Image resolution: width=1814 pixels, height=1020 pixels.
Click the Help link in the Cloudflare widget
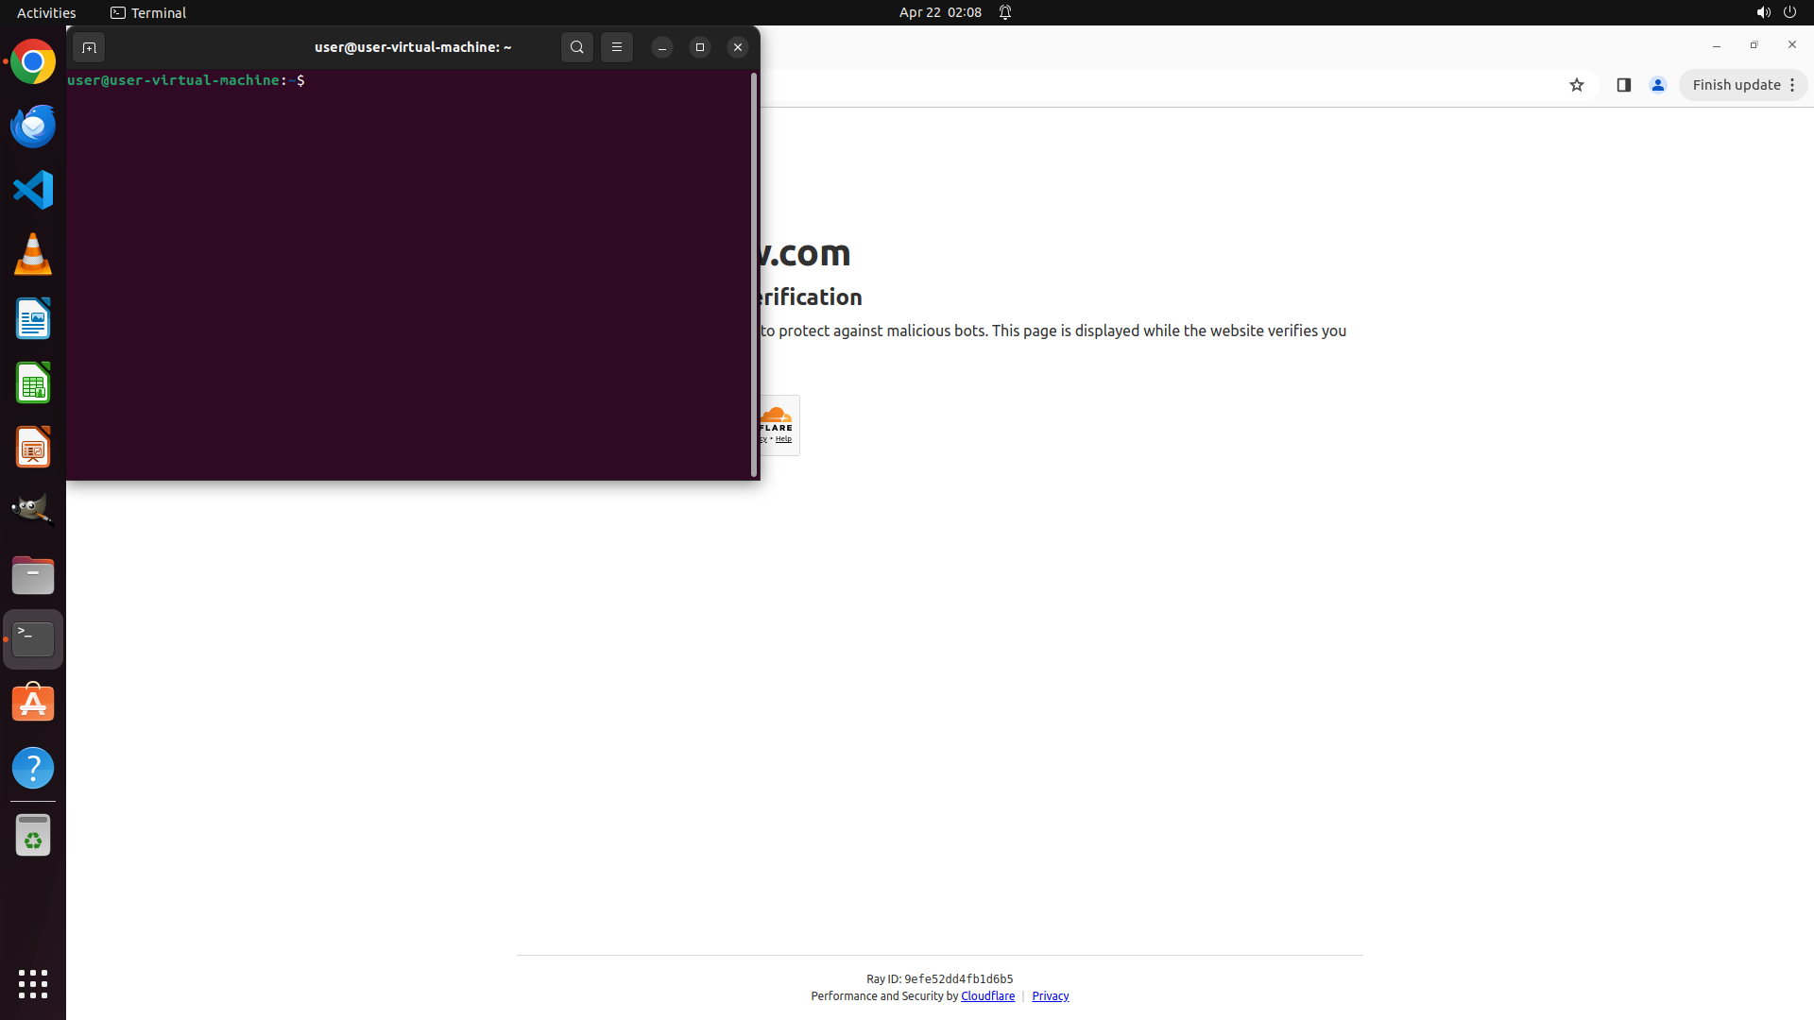click(x=783, y=439)
